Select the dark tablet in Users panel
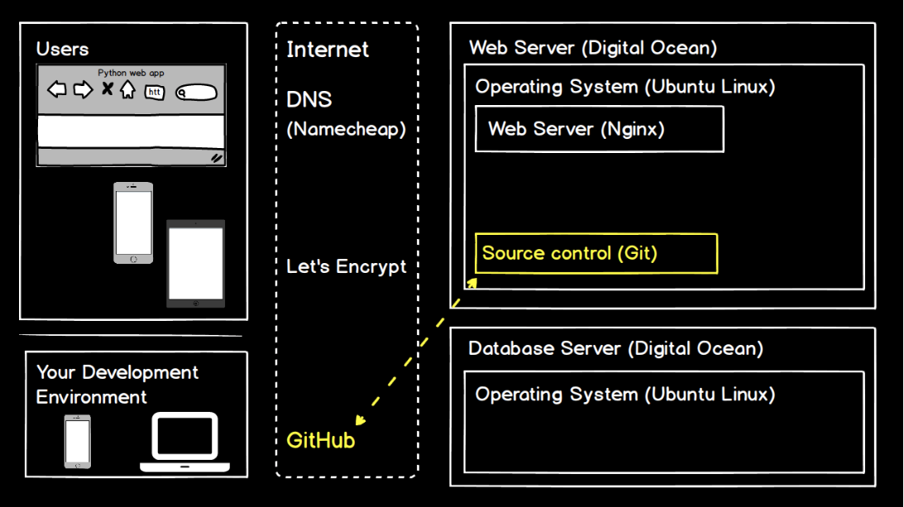Screen dimensions: 904x507 pyautogui.click(x=195, y=264)
